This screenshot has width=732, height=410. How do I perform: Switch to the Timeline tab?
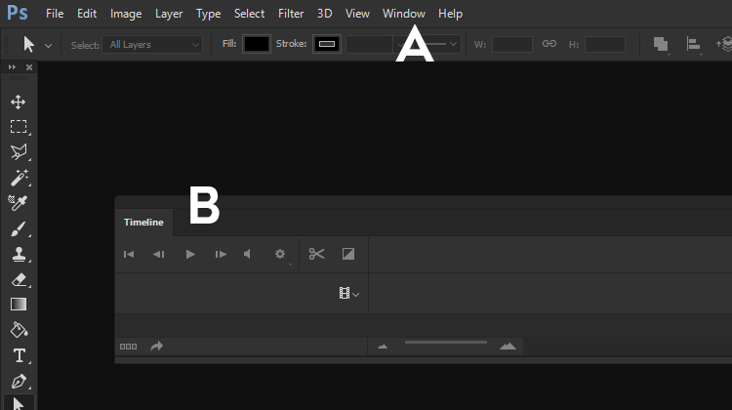click(x=143, y=223)
